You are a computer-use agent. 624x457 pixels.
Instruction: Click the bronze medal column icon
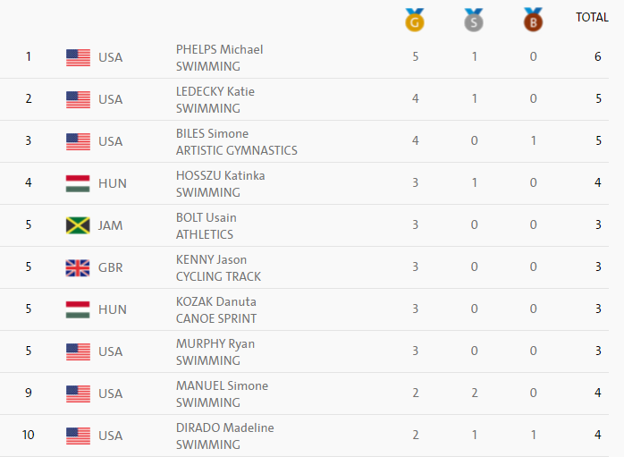(533, 20)
